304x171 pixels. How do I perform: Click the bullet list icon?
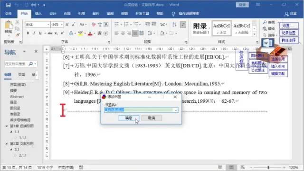point(116,24)
